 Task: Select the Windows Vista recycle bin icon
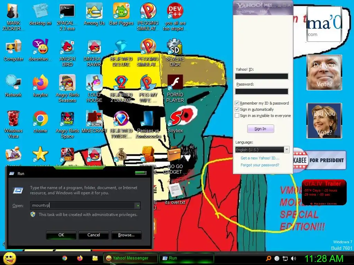click(13, 124)
